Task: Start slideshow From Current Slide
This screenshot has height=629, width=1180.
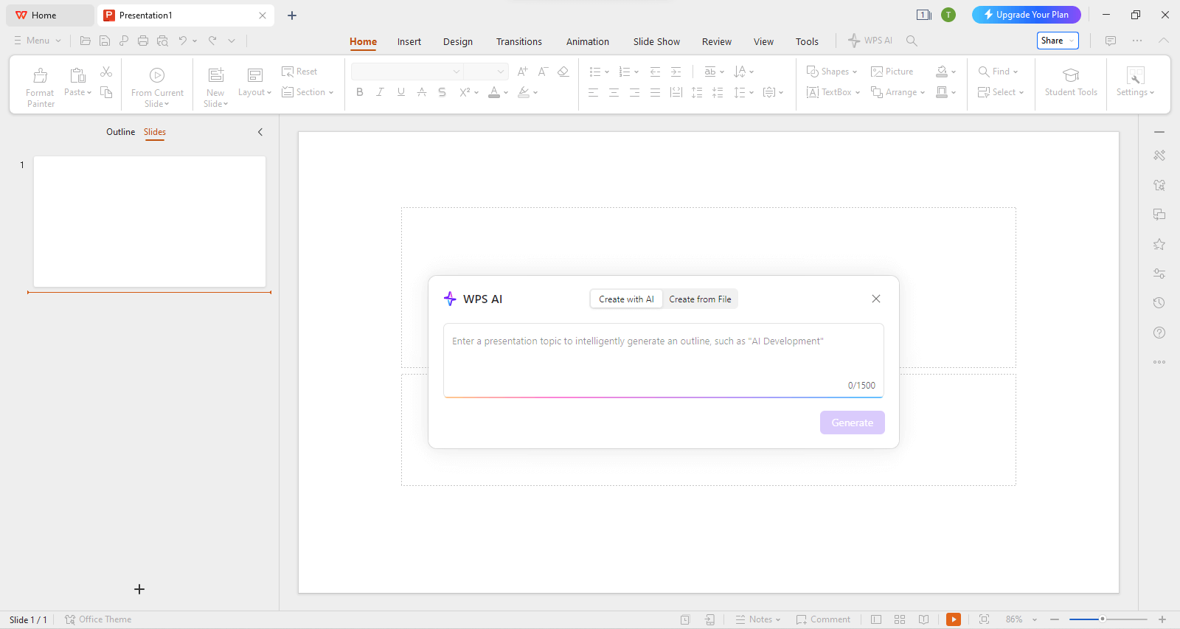Action: point(157,88)
